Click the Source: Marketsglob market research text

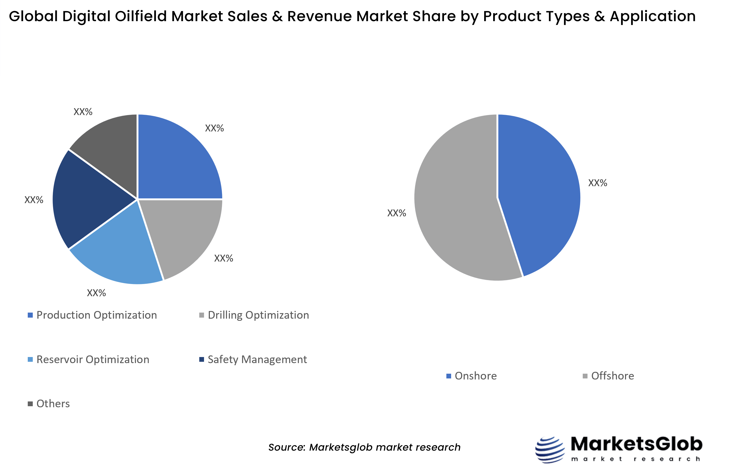coord(364,447)
